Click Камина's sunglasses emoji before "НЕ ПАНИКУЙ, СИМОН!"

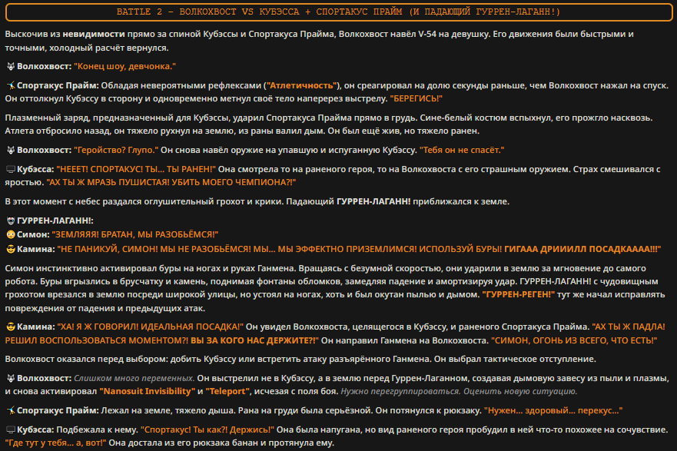click(11, 249)
